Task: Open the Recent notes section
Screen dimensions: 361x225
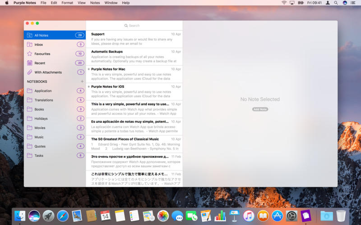Action: click(x=55, y=63)
